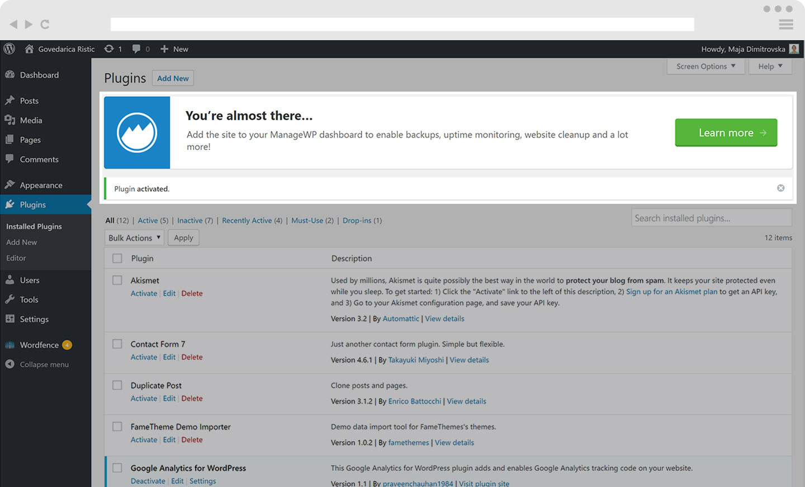Screen dimensions: 805x487
Task: Show Recently Active (4) plugins
Action: coord(252,220)
